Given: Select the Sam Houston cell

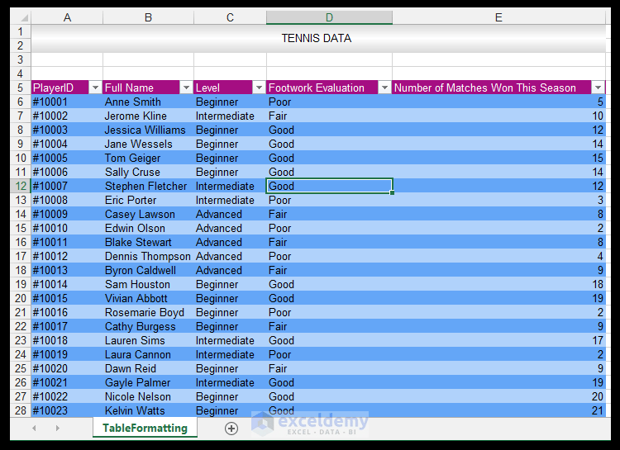Looking at the screenshot, I should pos(148,284).
